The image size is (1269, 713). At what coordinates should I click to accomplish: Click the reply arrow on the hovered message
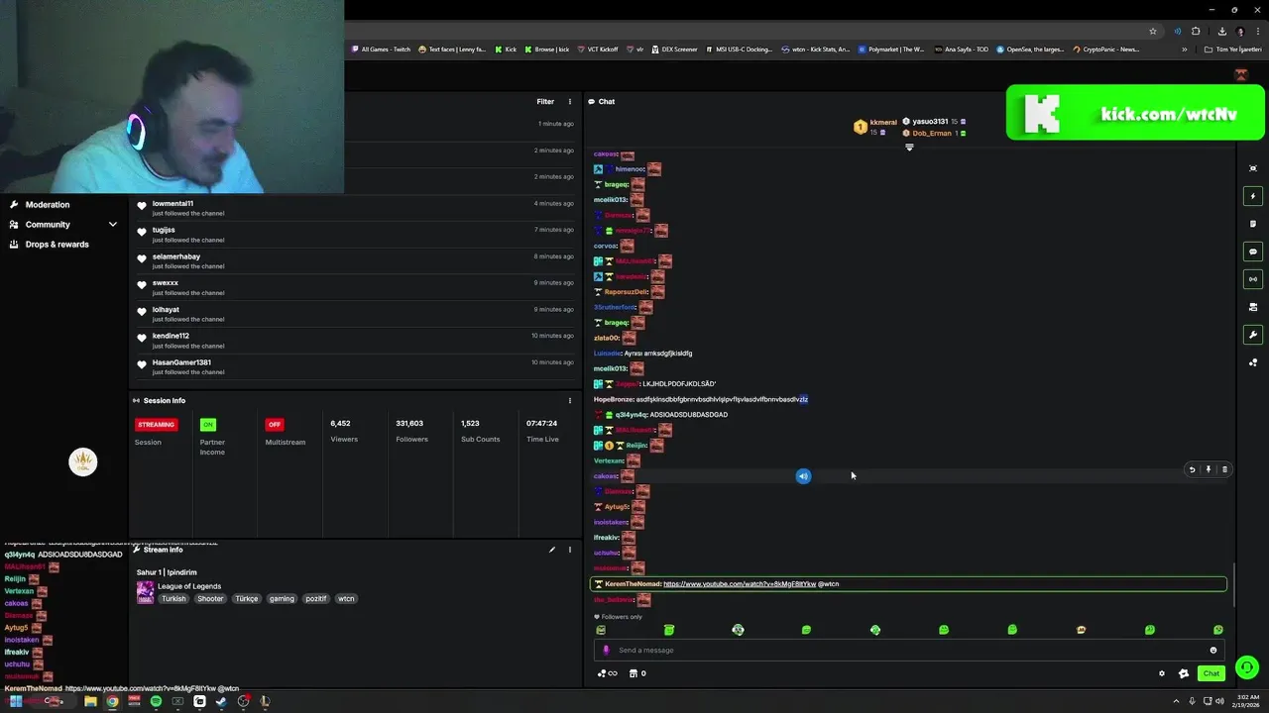click(1192, 469)
